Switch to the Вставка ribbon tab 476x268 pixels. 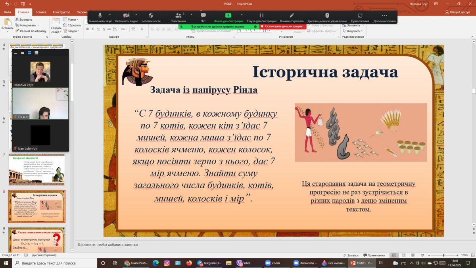click(x=40, y=12)
